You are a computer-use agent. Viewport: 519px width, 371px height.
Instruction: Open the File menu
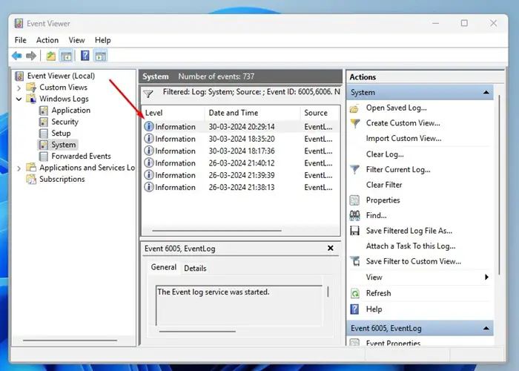click(20, 40)
